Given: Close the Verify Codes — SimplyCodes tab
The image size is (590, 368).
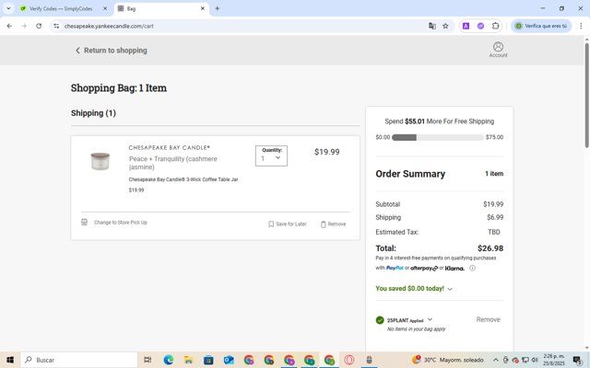Looking at the screenshot, I should (x=105, y=8).
